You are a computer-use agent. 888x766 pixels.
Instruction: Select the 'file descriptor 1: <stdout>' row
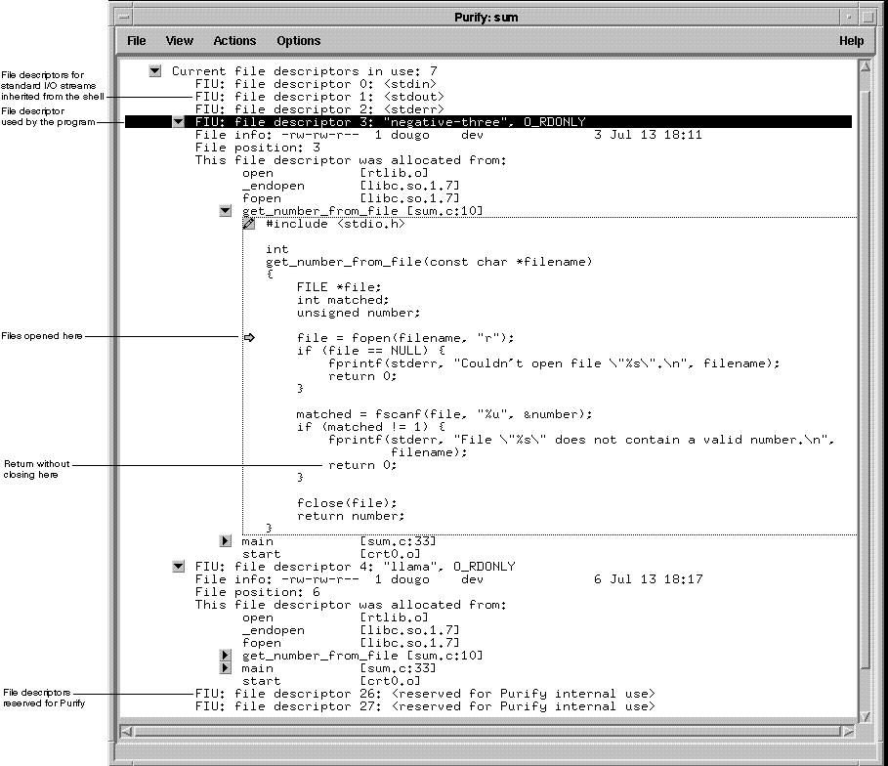coord(320,97)
